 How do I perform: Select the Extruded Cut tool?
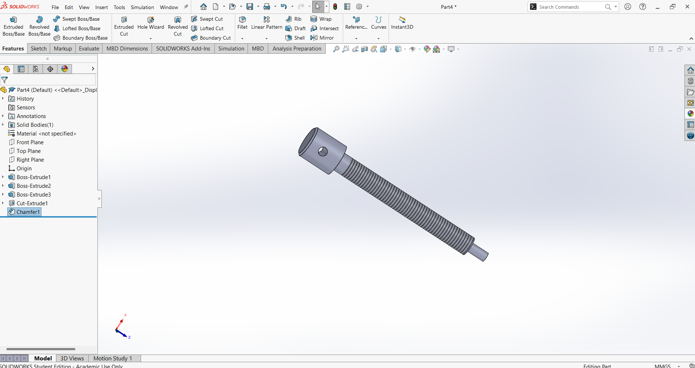click(124, 26)
